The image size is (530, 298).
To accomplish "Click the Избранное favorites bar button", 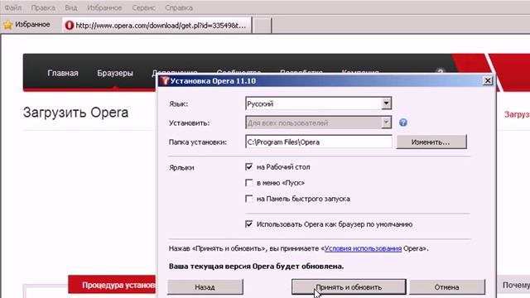I will [26, 25].
